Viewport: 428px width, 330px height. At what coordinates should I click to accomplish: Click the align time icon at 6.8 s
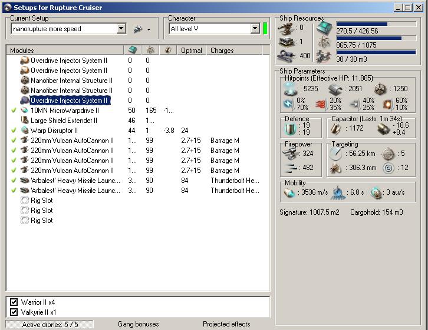338,193
